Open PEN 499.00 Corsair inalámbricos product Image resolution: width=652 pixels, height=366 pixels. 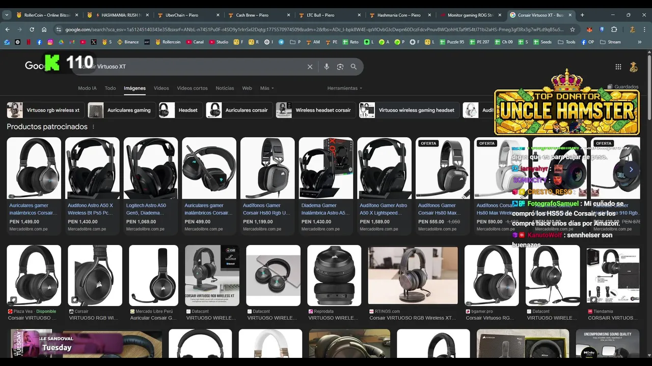pyautogui.click(x=209, y=186)
